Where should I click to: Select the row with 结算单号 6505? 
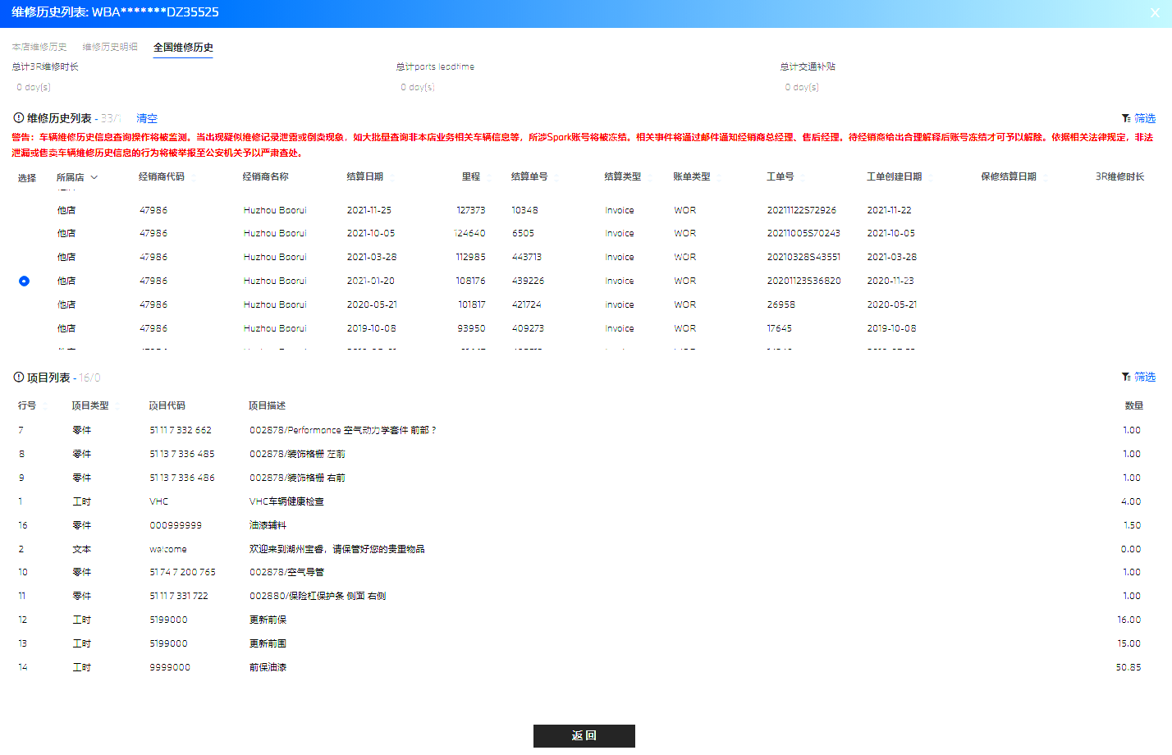click(586, 233)
